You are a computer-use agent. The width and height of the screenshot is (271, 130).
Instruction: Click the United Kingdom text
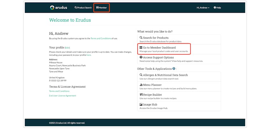click(x=57, y=78)
